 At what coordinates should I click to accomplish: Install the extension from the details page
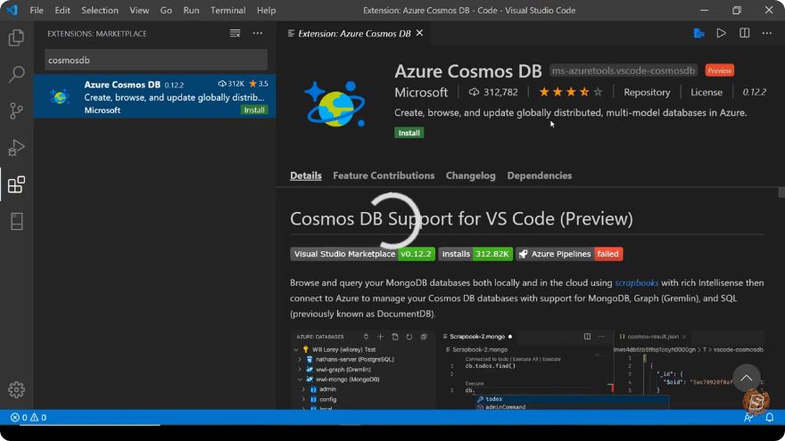[x=409, y=133]
